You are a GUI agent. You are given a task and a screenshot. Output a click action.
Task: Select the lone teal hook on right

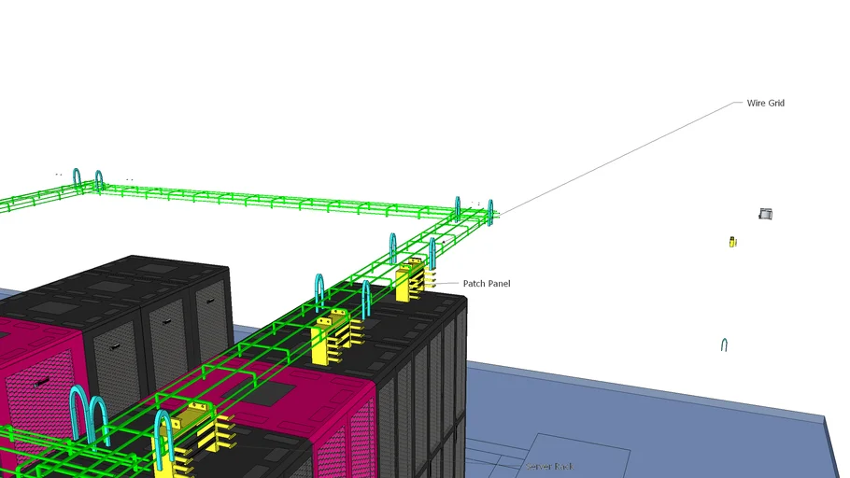point(724,344)
